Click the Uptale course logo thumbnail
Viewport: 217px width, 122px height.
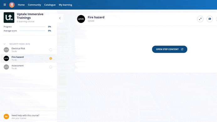click(9, 18)
